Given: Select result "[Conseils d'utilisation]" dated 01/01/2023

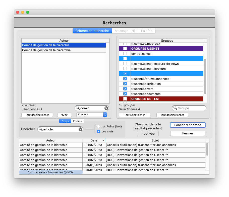Looking at the screenshot, I should click(112, 165).
